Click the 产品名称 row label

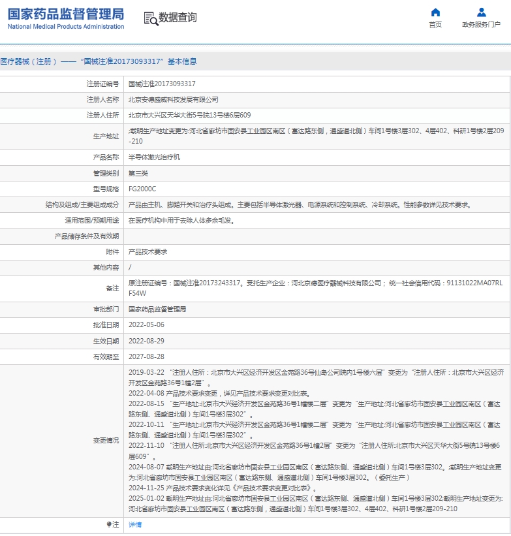pyautogui.click(x=106, y=157)
